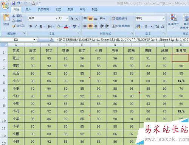Align text left
The height and width of the screenshot is (145, 189).
click(85, 26)
